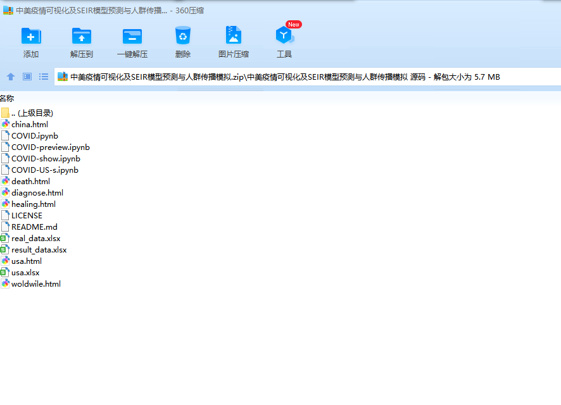
Task: Click the COVID.ipynb file icon
Action: (x=5, y=136)
